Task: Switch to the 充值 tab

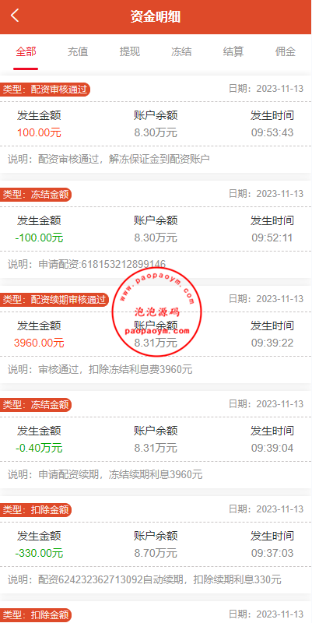Action: pos(77,51)
